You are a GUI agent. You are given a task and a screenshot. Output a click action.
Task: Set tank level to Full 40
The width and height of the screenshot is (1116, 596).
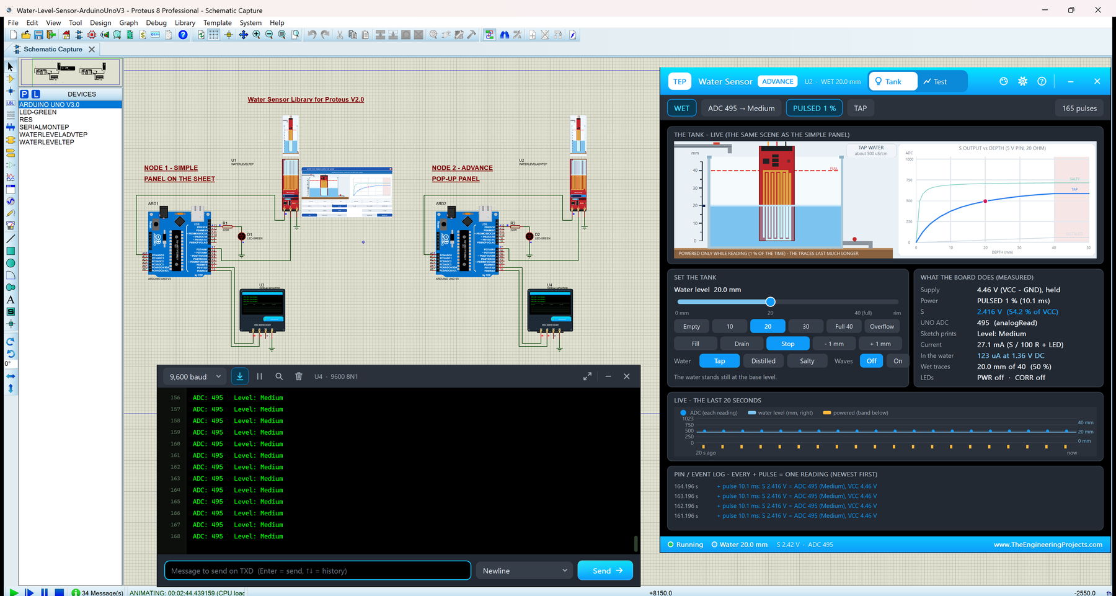pos(844,326)
